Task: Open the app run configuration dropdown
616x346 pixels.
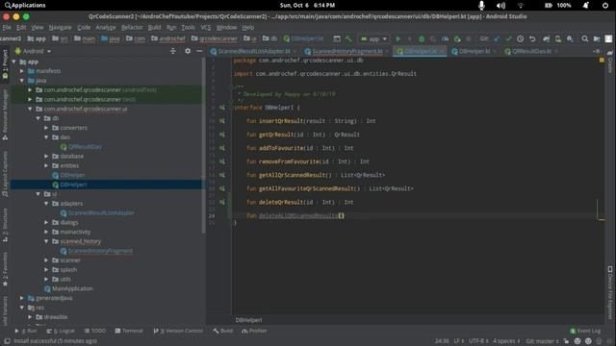Action: [373, 38]
